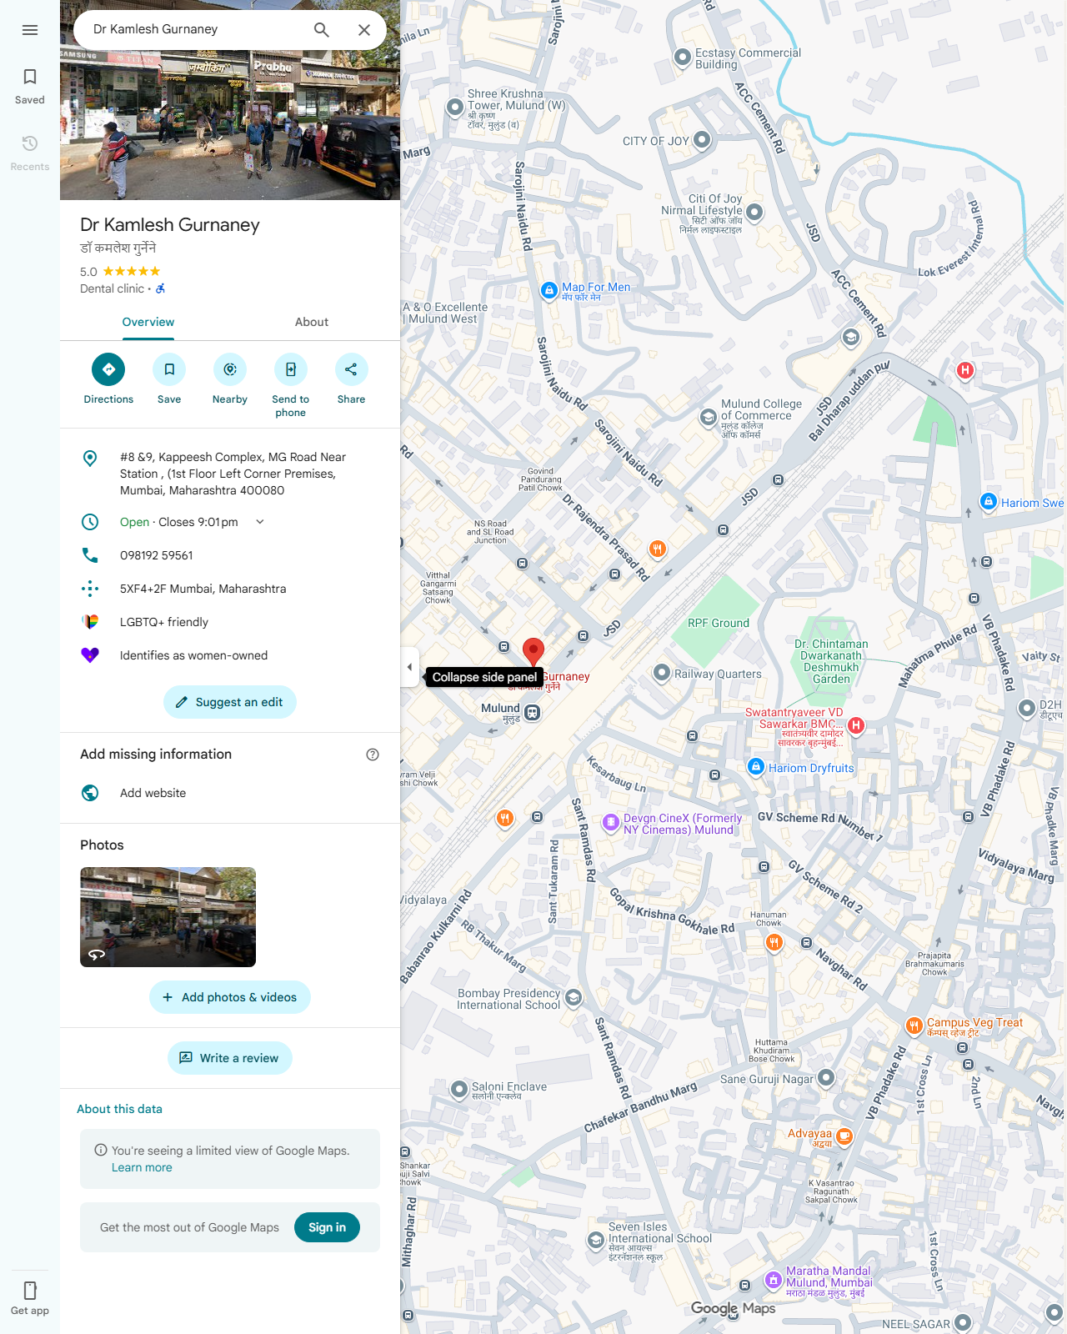1067x1334 pixels.
Task: Click the Citi Of Joy Nirmal Lifestyle pin
Action: click(755, 212)
